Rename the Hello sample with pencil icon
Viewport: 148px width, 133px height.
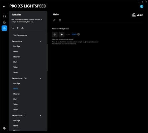(54, 20)
